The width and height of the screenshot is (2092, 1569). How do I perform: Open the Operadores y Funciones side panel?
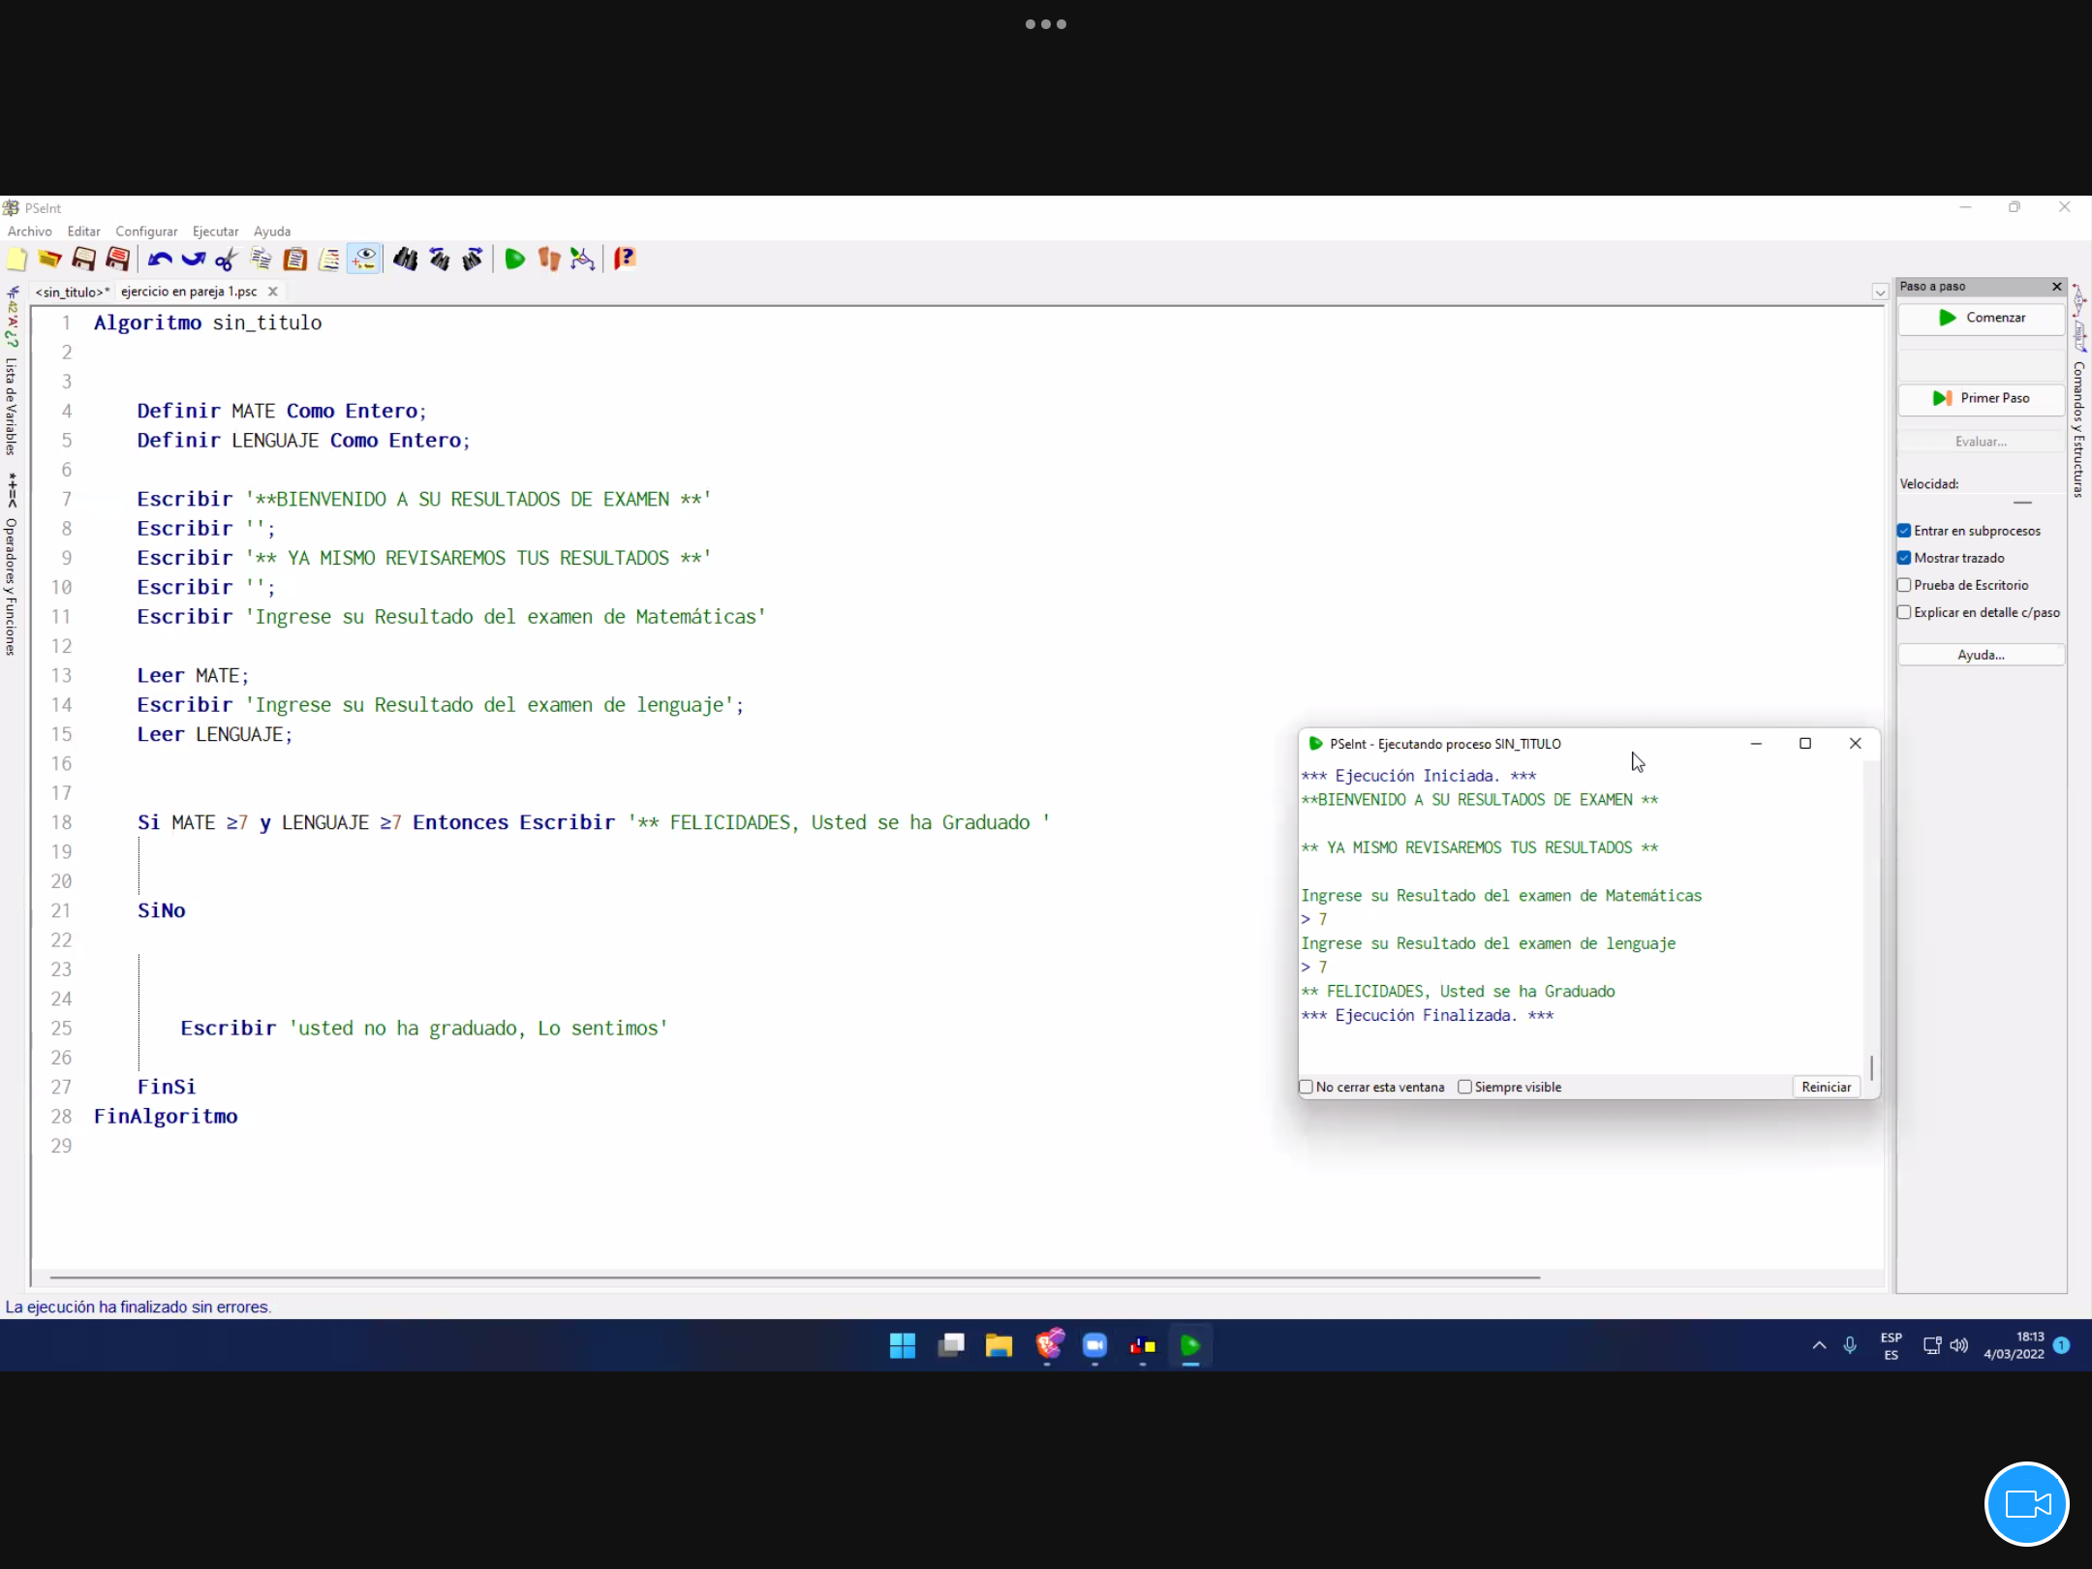(11, 587)
